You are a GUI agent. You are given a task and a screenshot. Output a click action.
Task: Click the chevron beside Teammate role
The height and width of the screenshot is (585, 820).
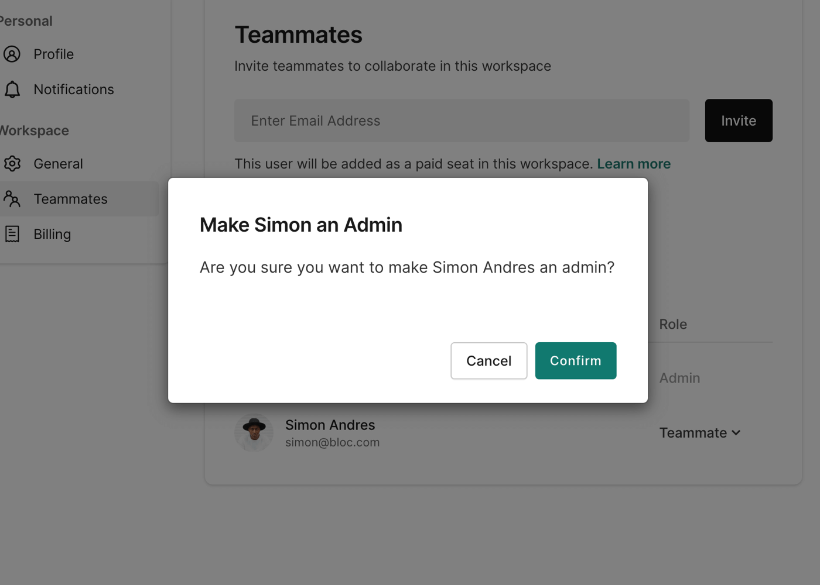[736, 433]
